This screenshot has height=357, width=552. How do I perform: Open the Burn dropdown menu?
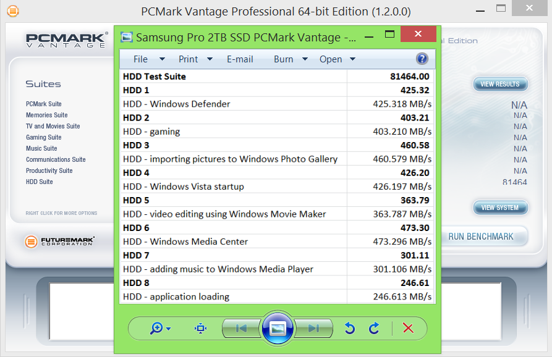pos(291,59)
